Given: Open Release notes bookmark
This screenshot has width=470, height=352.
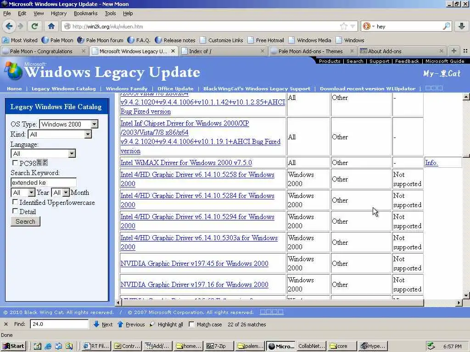Looking at the screenshot, I should (x=175, y=40).
